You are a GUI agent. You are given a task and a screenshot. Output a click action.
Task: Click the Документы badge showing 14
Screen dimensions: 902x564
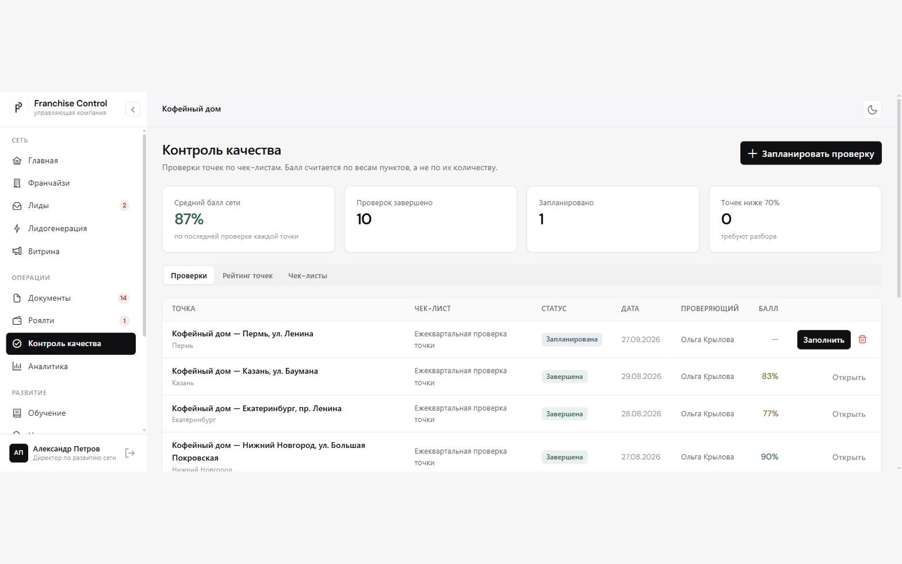(x=123, y=298)
